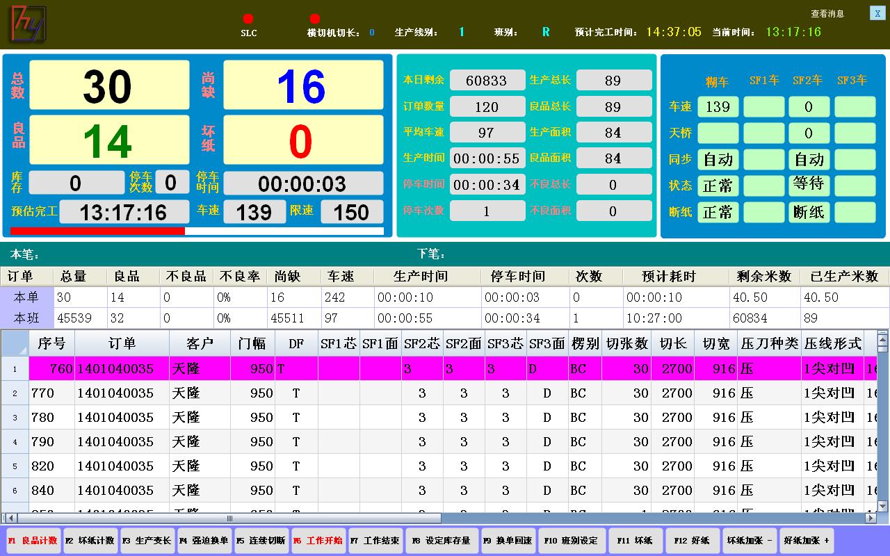Toggle 糊车 同步 自动 mode field
Screen dimensions: 890x556
718,159
